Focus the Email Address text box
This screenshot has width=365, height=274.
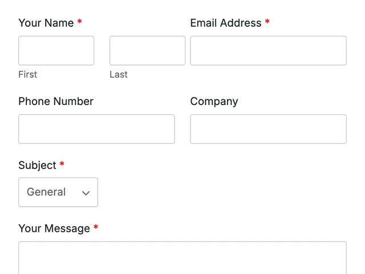coord(268,51)
